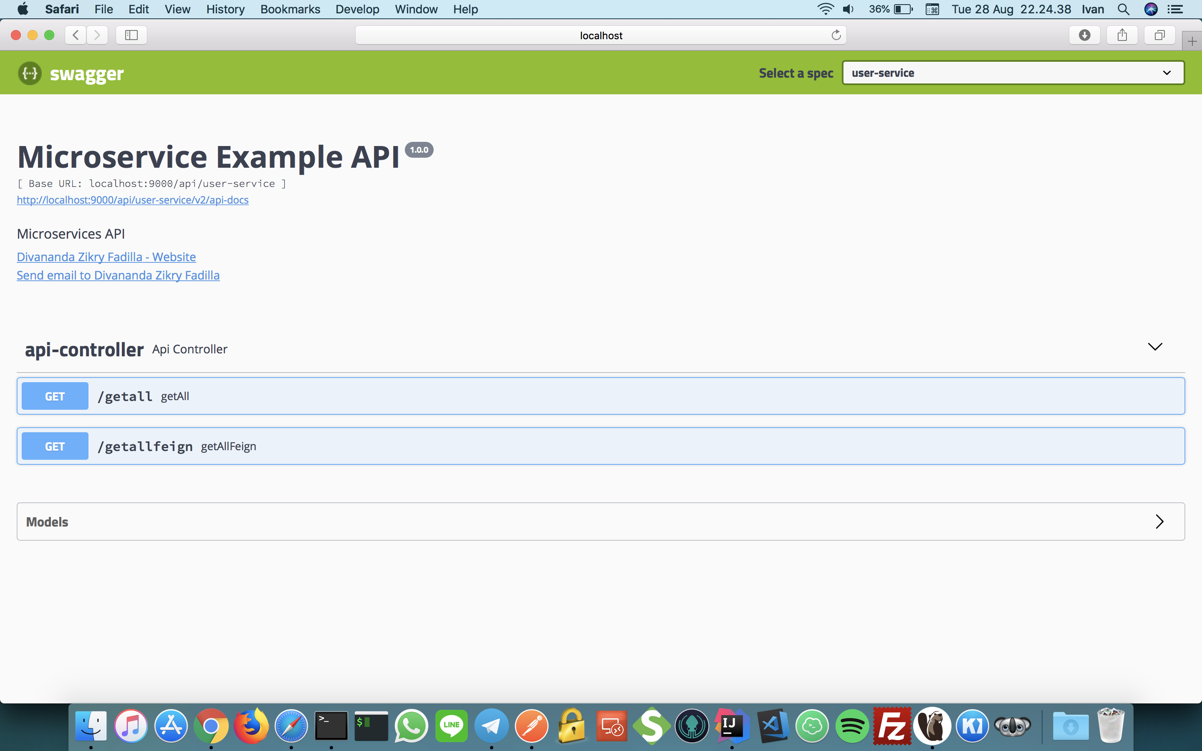This screenshot has height=751, width=1202.
Task: Open Google Chrome from the Dock
Action: click(211, 726)
